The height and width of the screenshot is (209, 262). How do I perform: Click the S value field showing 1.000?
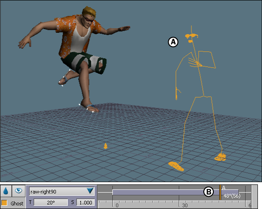pos(86,203)
